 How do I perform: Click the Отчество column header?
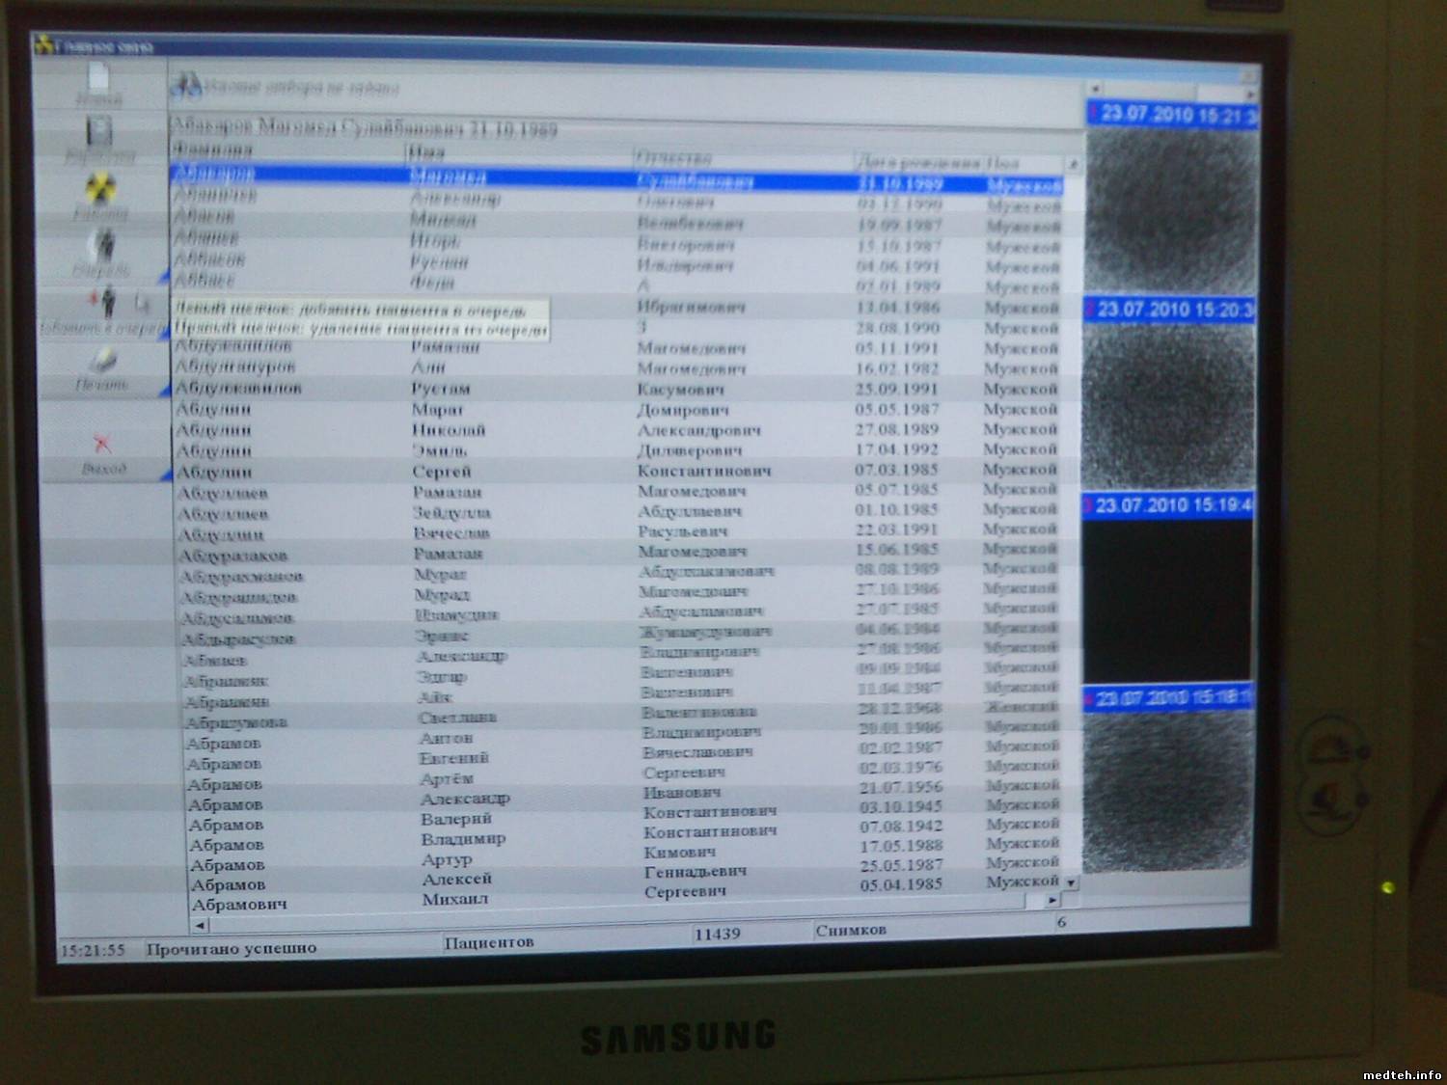[673, 157]
